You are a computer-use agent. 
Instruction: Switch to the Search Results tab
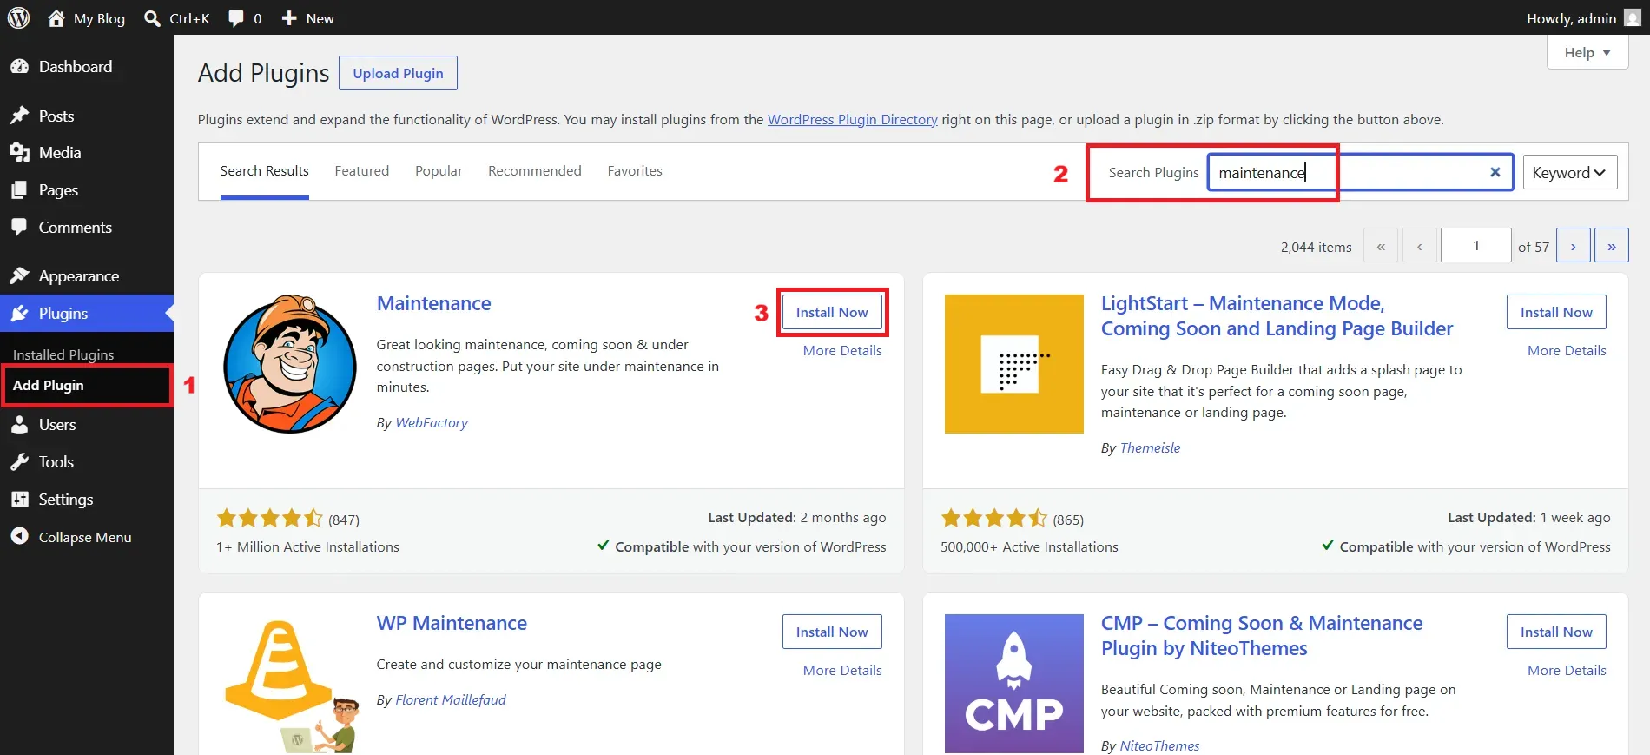coord(264,171)
